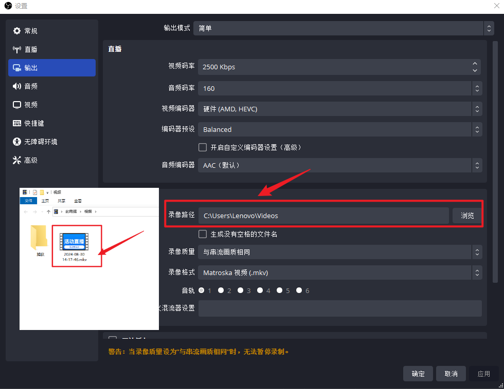
Task: Select audio track 3 radio button
Action: (x=240, y=290)
